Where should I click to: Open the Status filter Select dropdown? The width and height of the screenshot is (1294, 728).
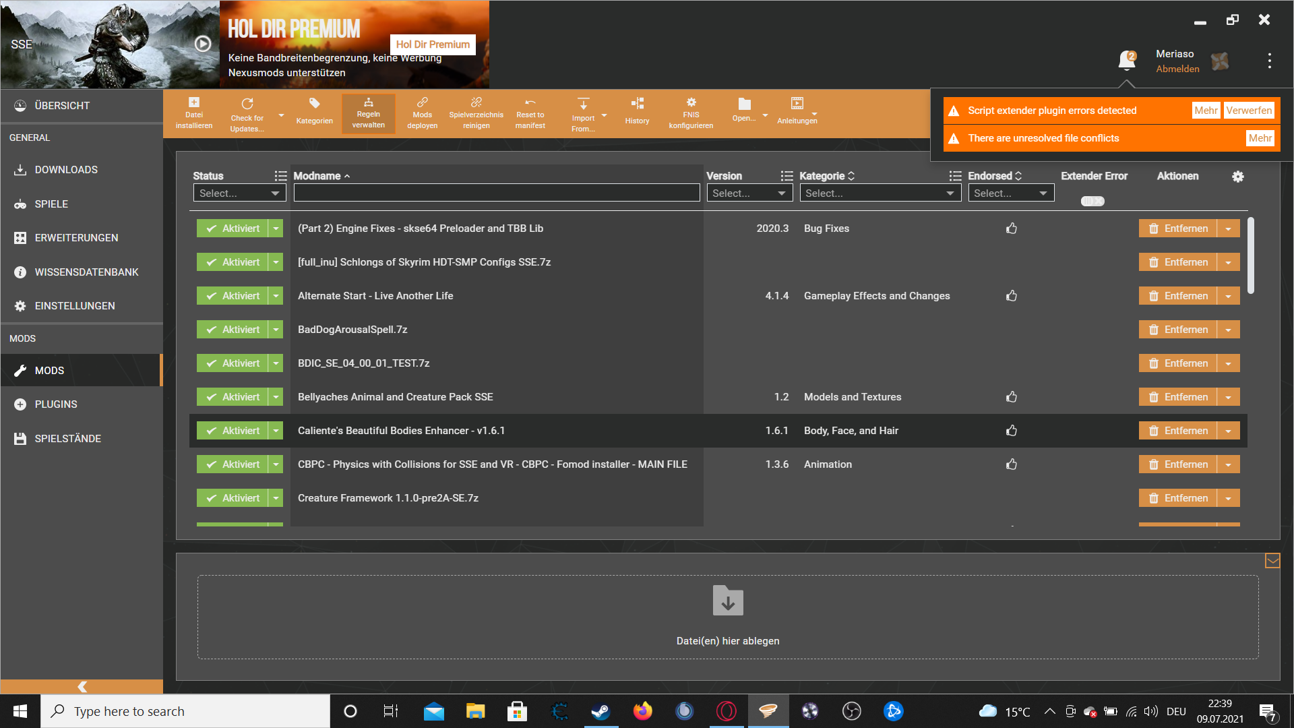tap(239, 193)
